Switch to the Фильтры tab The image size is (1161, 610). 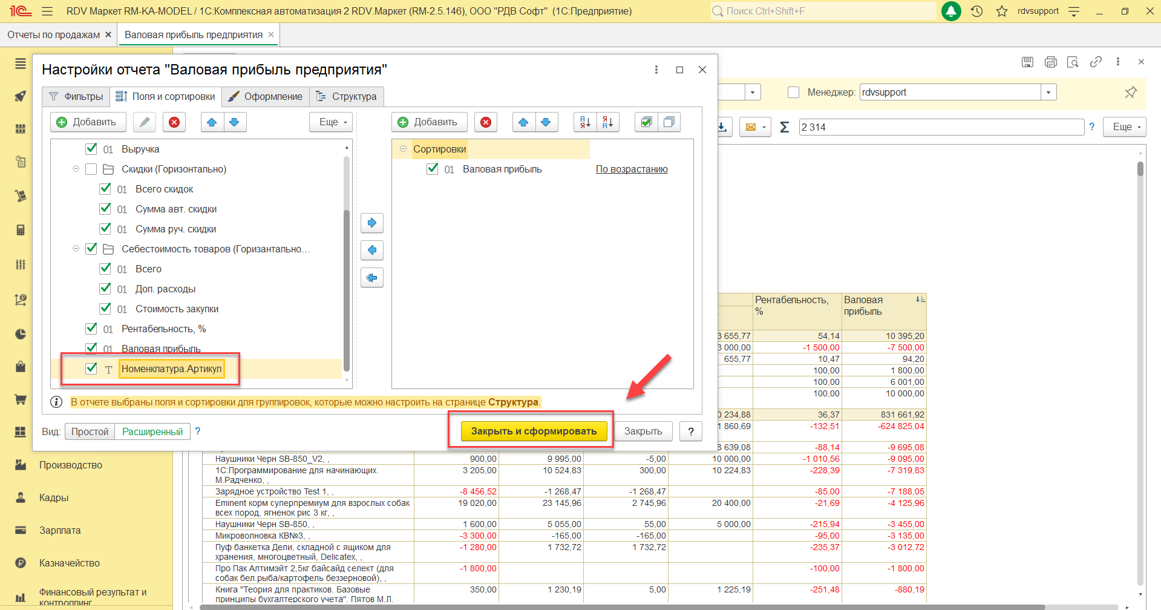pyautogui.click(x=76, y=96)
